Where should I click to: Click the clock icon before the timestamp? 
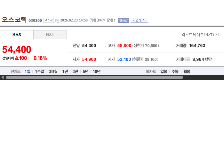pyautogui.click(x=57, y=21)
